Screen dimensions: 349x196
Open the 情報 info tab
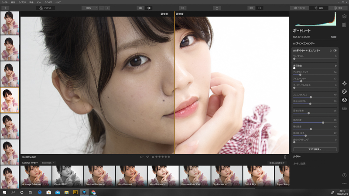[338, 8]
